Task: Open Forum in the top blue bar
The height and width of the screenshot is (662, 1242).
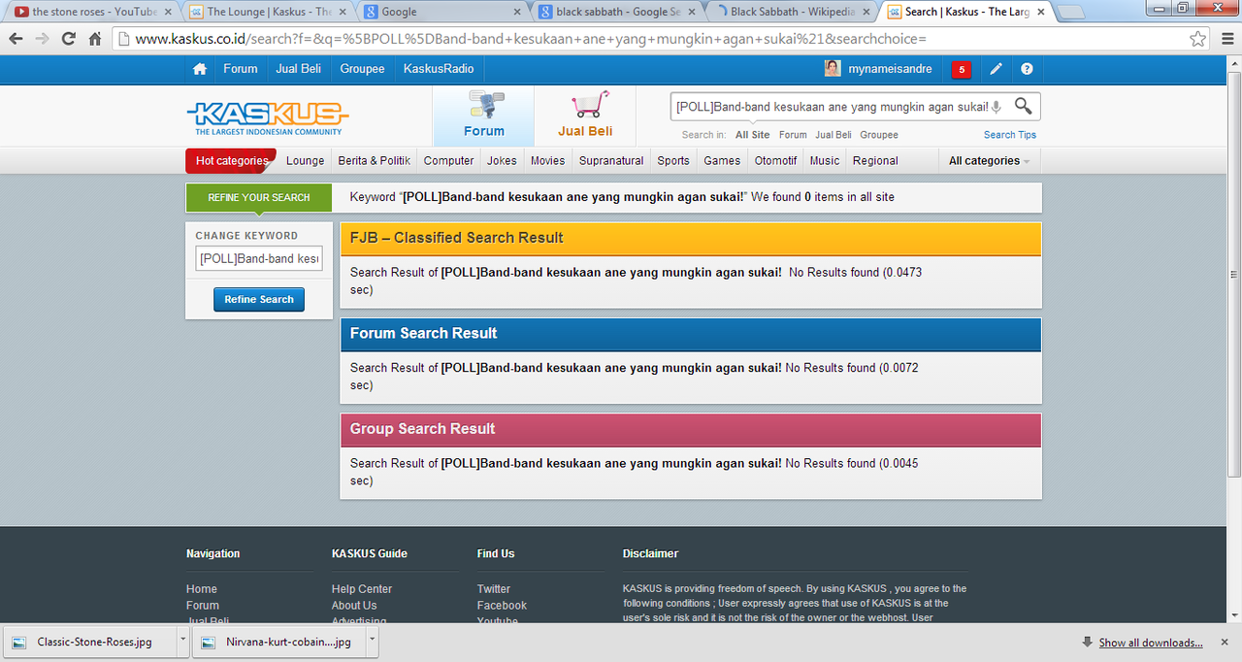Action: pos(241,69)
